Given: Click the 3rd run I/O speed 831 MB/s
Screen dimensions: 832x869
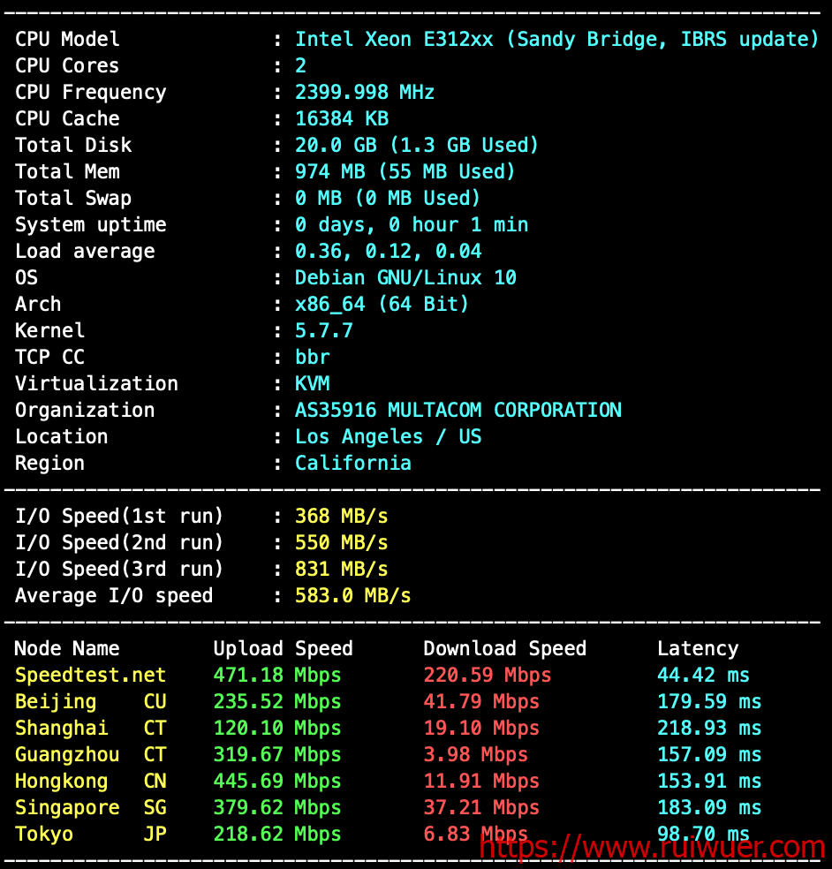Looking at the screenshot, I should point(341,569).
